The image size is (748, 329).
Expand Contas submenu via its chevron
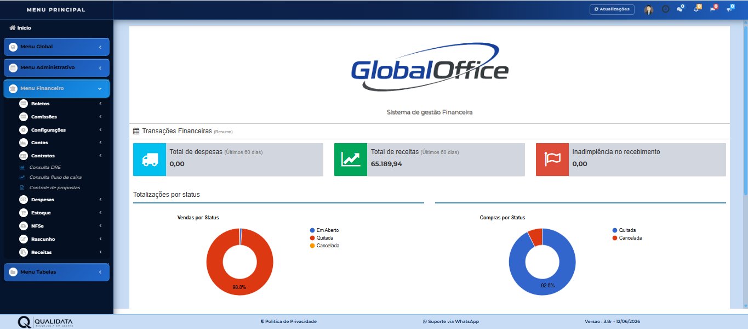click(x=101, y=143)
